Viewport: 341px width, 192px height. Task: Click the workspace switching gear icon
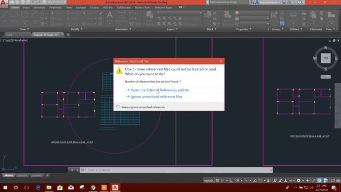tap(299, 180)
